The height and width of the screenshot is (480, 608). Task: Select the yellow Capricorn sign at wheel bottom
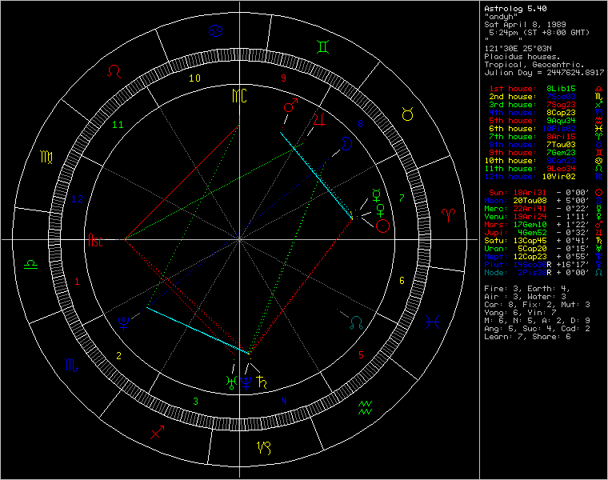click(262, 446)
